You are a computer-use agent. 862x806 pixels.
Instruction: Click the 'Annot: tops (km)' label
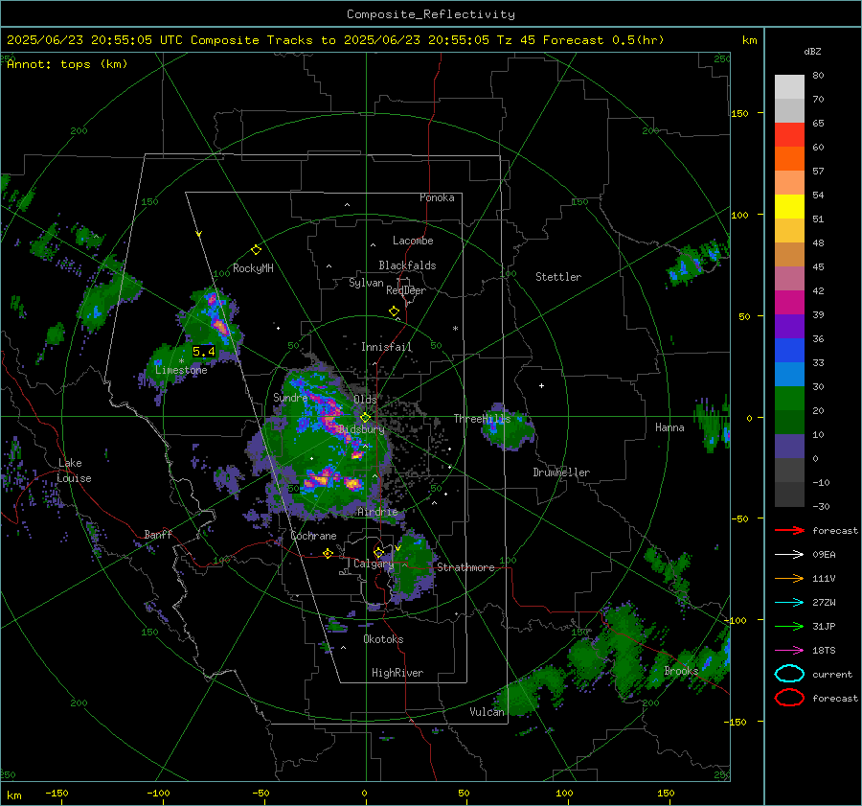click(x=67, y=64)
